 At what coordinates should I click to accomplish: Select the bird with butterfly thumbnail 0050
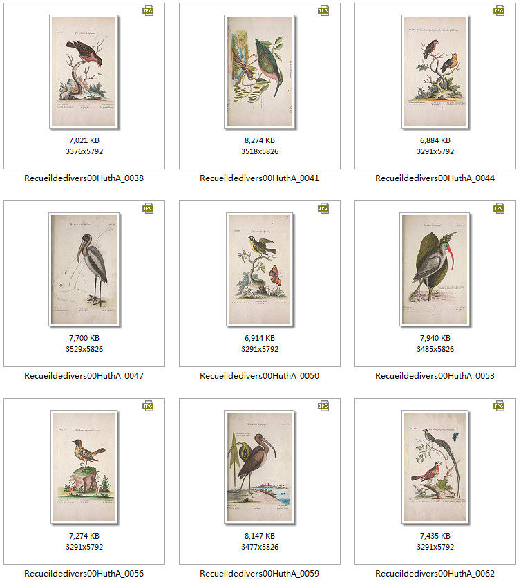260,270
